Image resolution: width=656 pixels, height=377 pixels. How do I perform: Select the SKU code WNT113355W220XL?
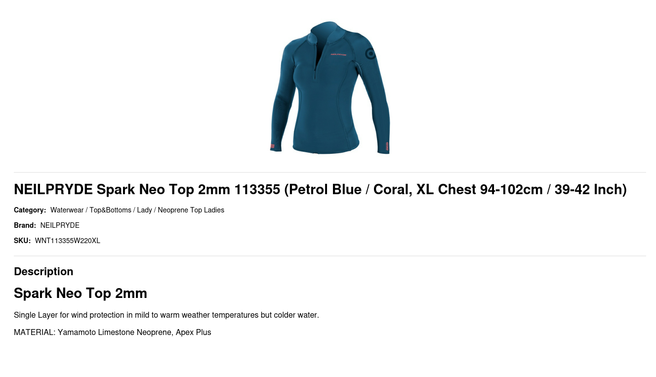pos(68,241)
